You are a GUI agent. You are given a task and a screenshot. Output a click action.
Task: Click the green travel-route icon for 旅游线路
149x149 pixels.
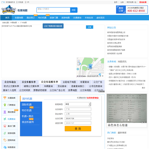(x=5, y=133)
